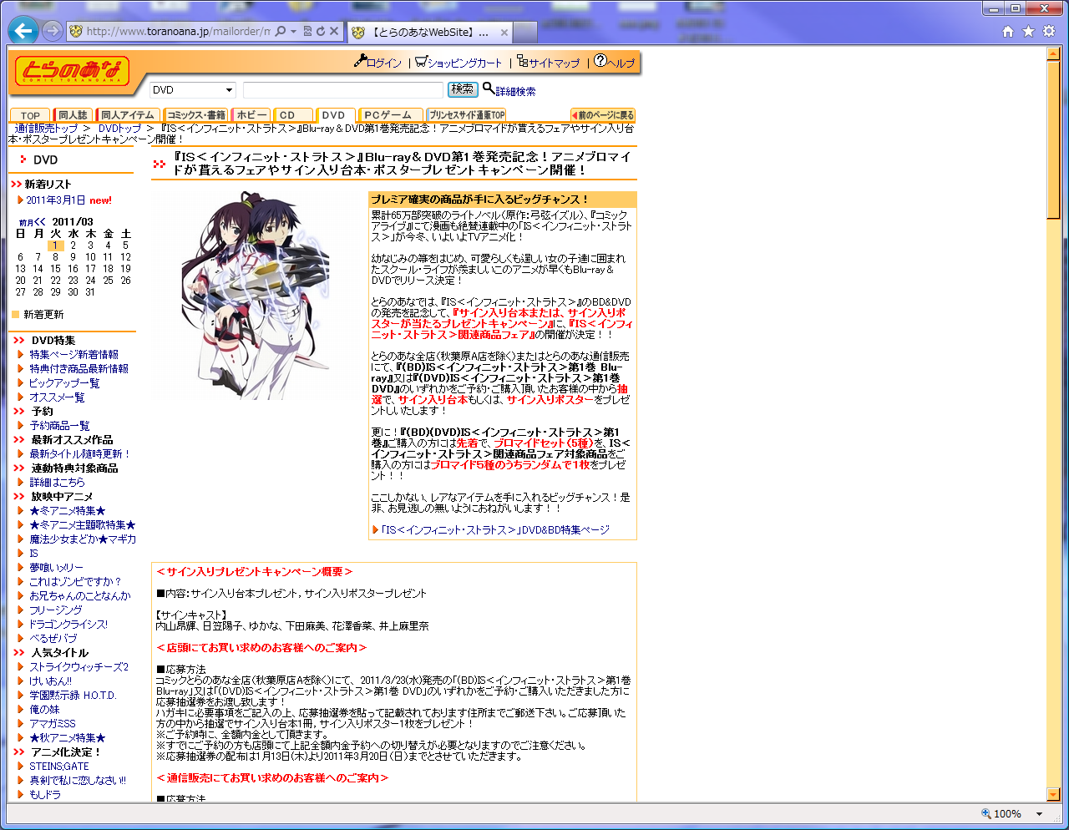Viewport: 1069px width, 830px height.
Task: Open 学園黙示録 H.O.T.D. sidebar link
Action: coord(73,696)
